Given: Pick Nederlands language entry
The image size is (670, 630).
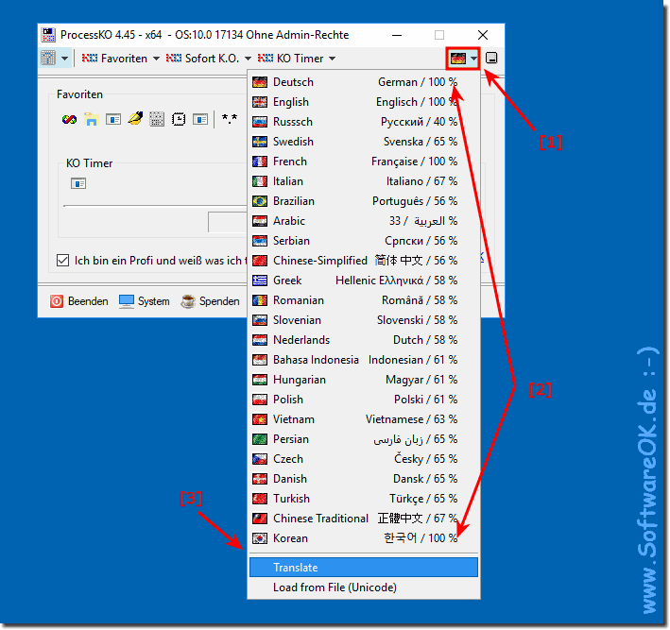Looking at the screenshot, I should coord(363,340).
